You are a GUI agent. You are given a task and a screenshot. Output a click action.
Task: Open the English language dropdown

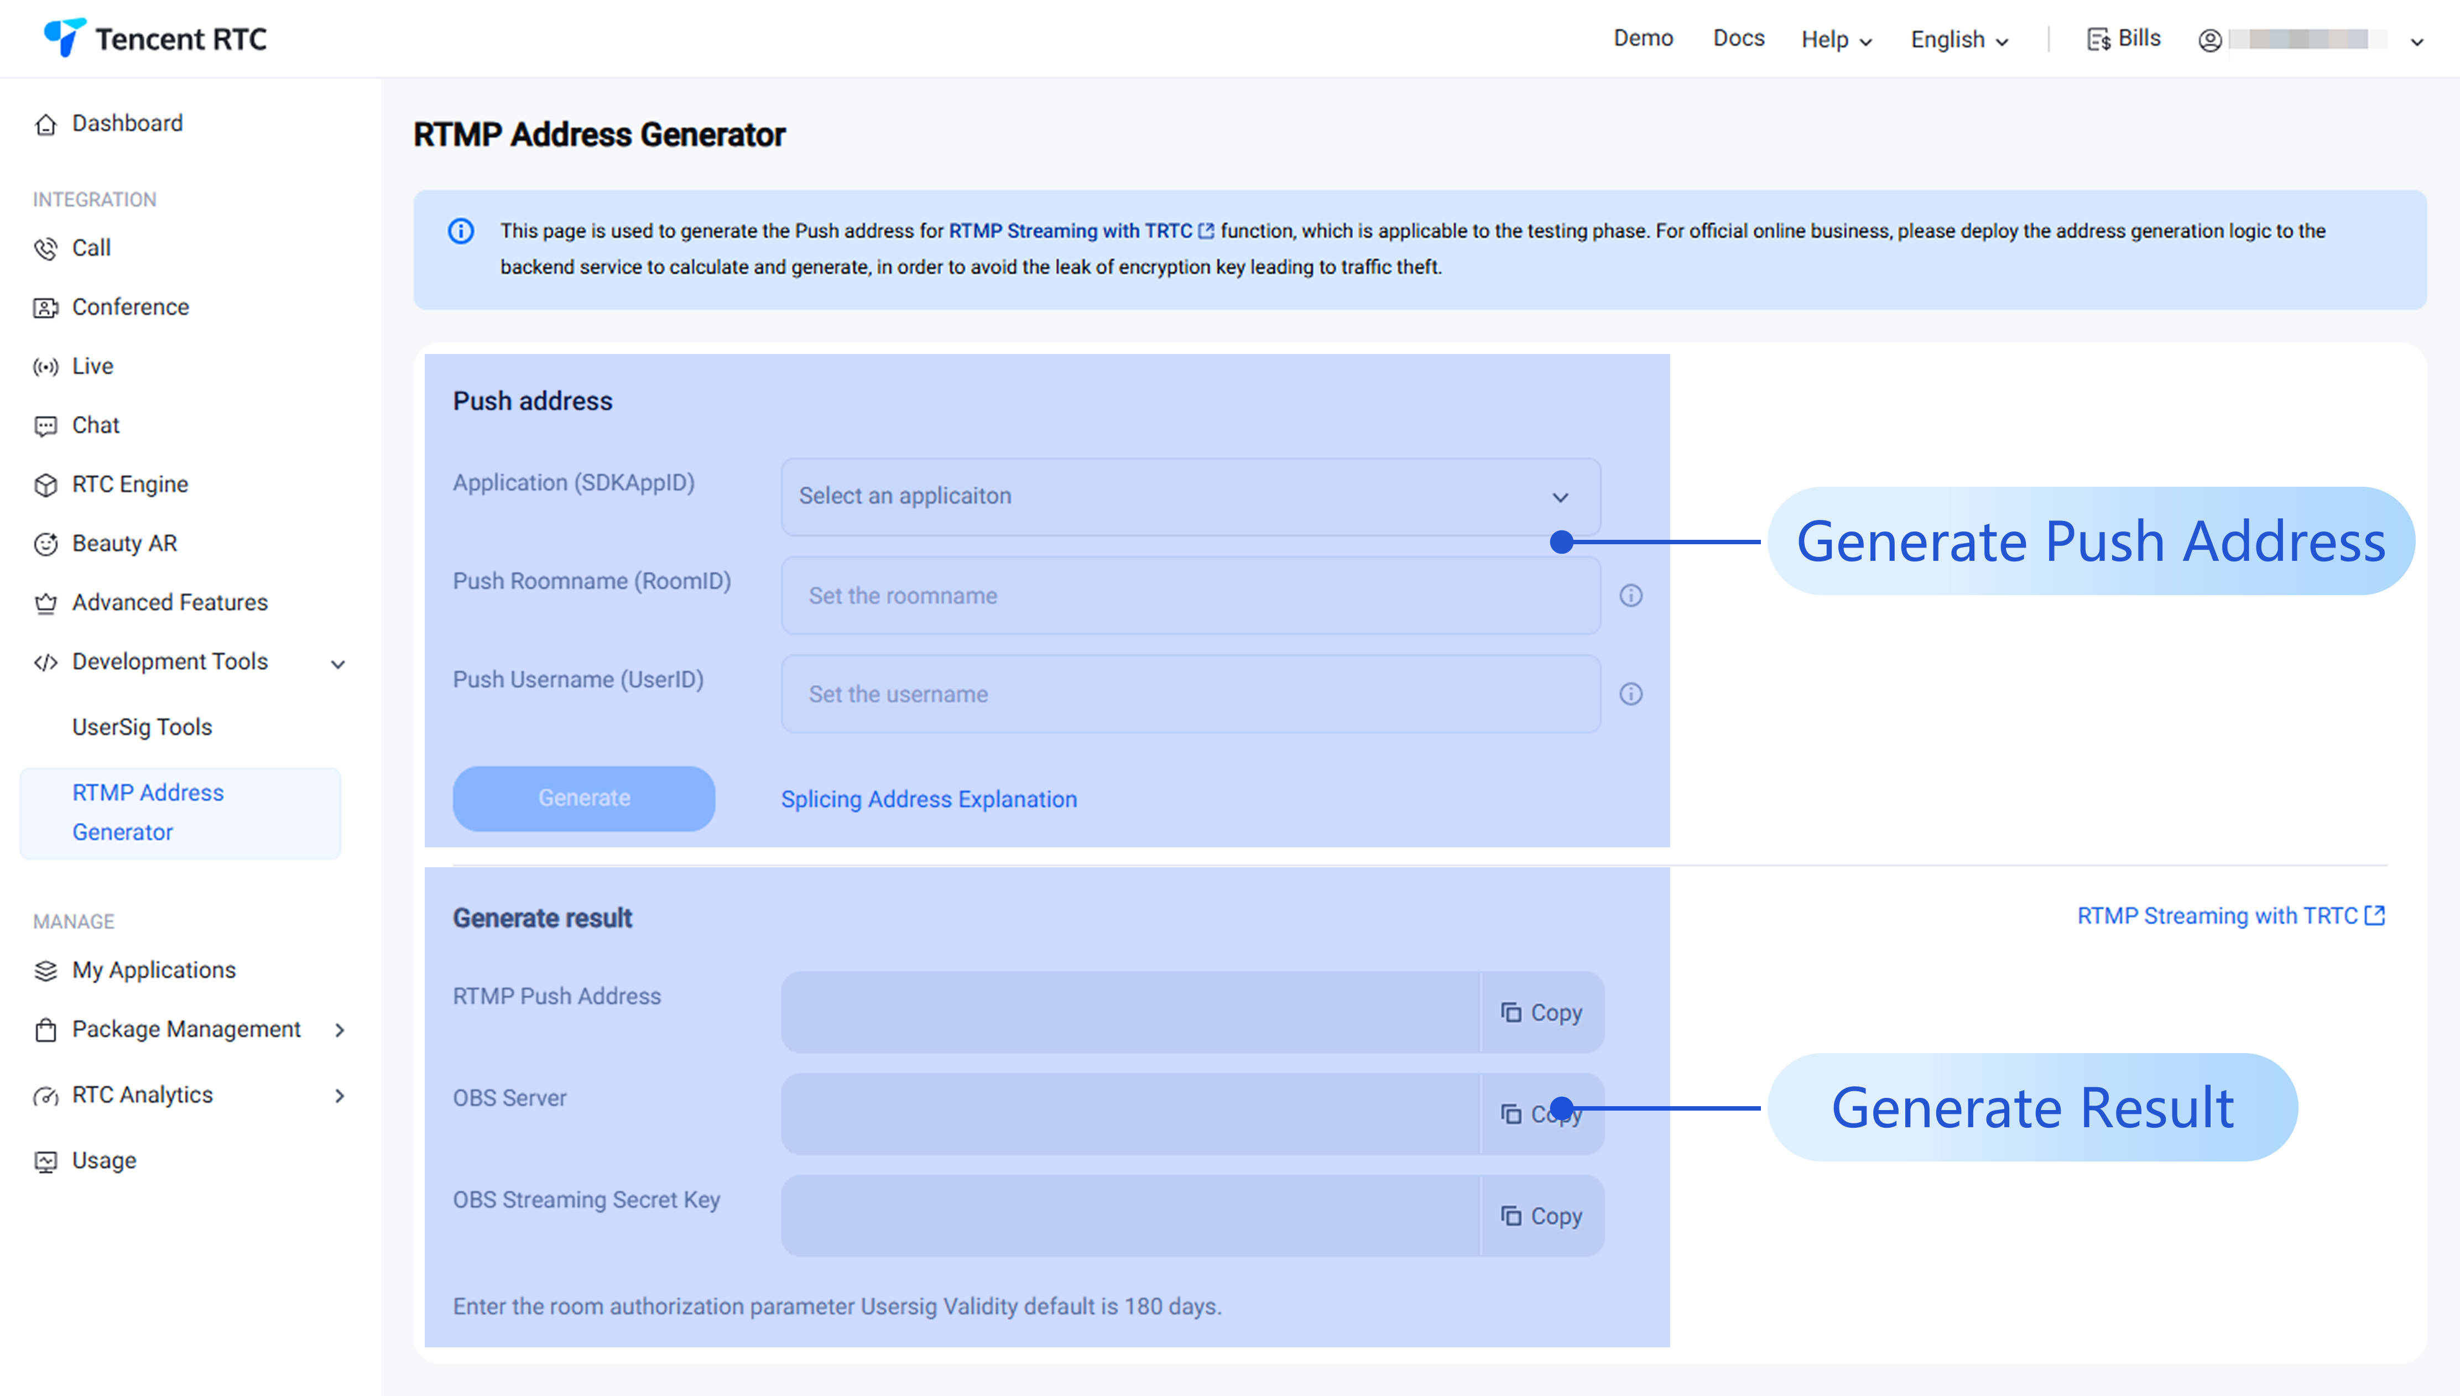(1958, 40)
